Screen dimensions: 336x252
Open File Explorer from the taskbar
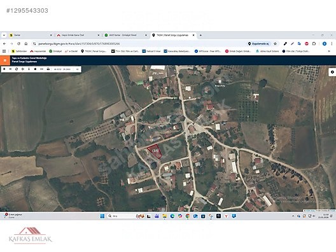[x=164, y=216]
